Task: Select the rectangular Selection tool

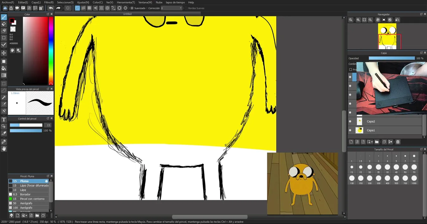Action: 4,84
